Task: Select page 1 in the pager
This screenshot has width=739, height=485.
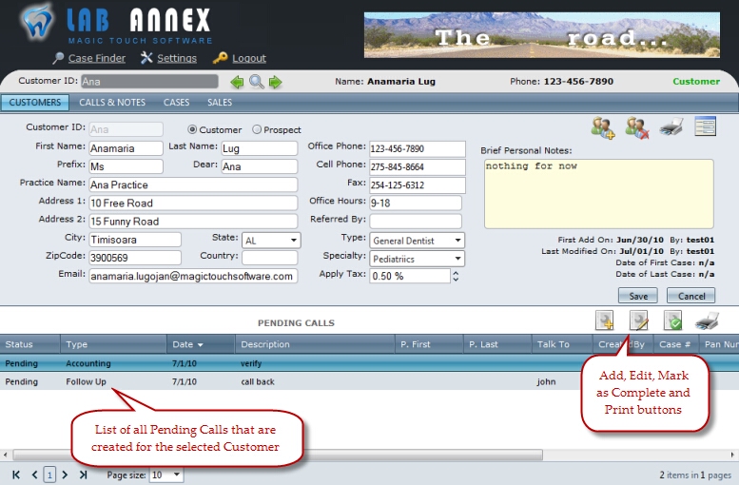Action: [49, 475]
